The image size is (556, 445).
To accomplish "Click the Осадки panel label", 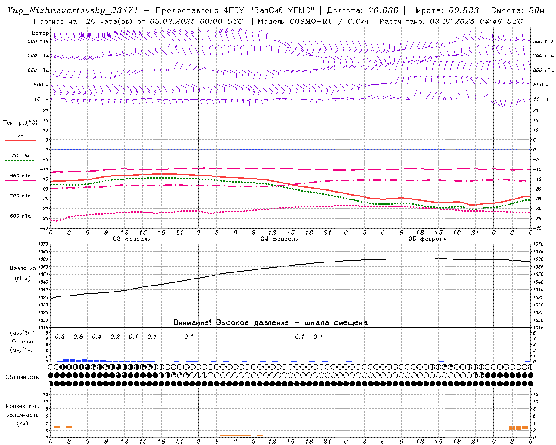I will pos(23,342).
